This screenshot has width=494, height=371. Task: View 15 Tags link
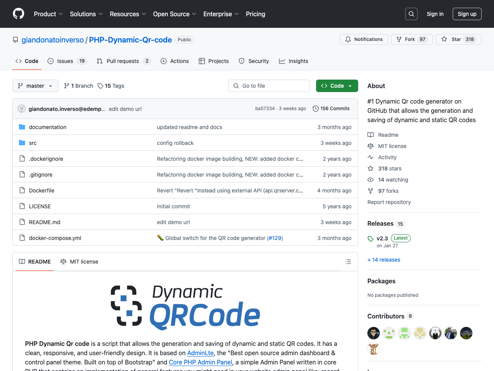(111, 86)
